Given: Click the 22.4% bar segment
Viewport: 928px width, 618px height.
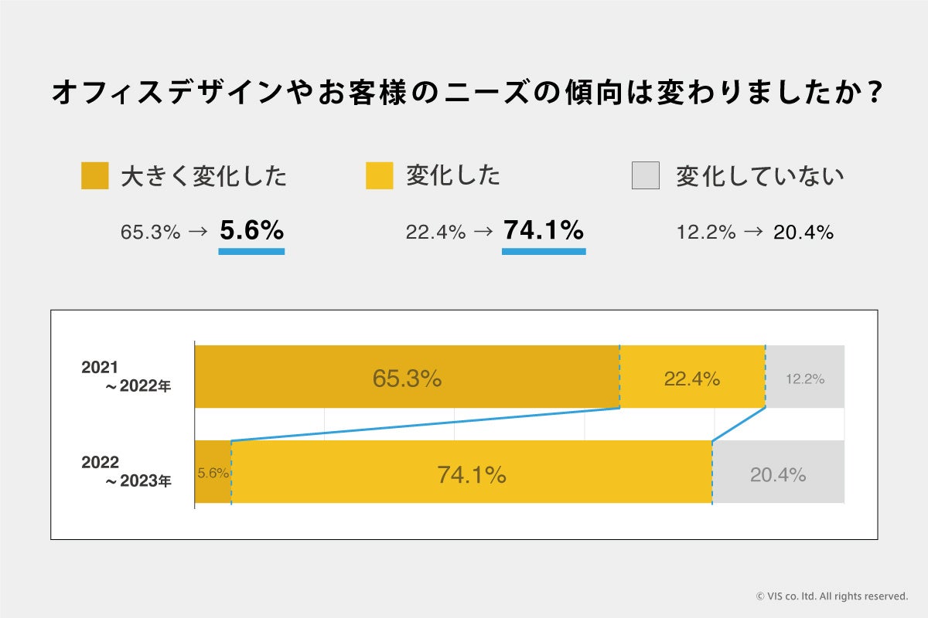Looking at the screenshot, I should [x=691, y=377].
